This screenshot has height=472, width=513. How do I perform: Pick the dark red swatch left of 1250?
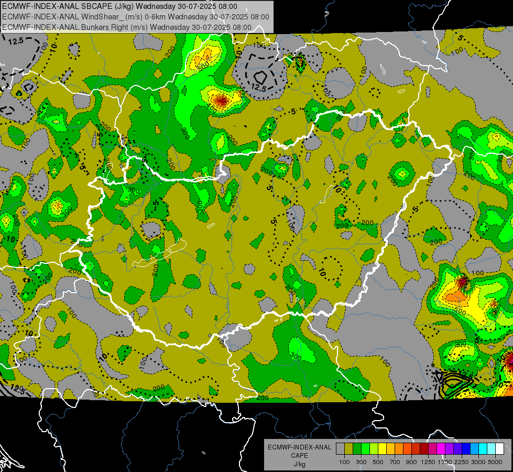point(424,448)
